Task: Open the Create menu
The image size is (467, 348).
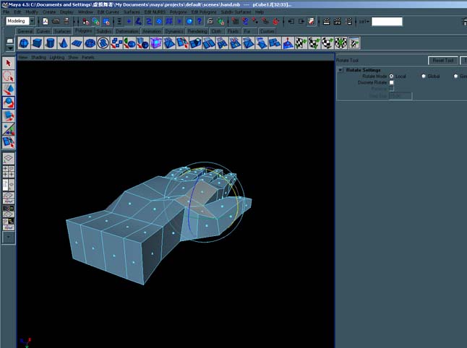Action: tap(49, 12)
